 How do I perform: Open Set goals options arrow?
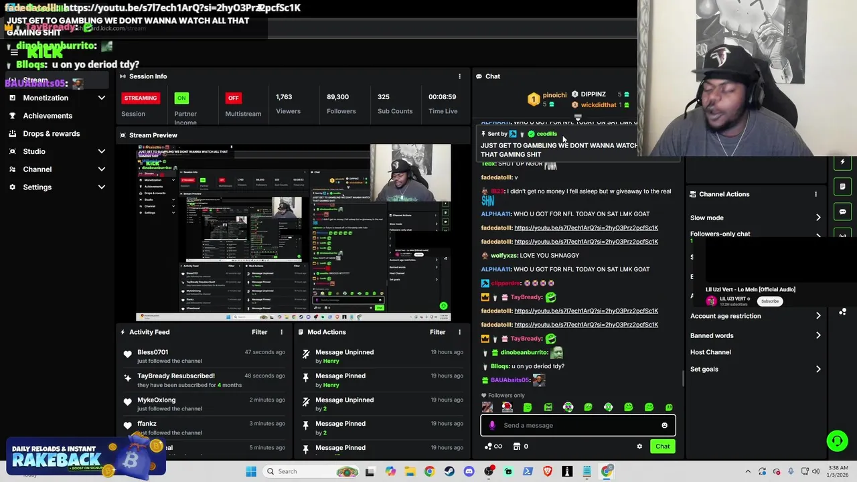point(818,369)
